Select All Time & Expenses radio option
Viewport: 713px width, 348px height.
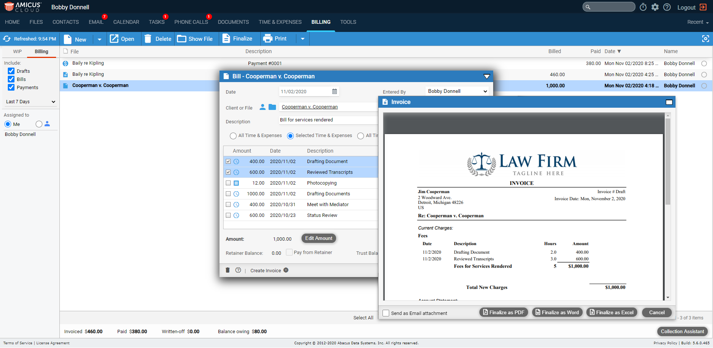[233, 136]
